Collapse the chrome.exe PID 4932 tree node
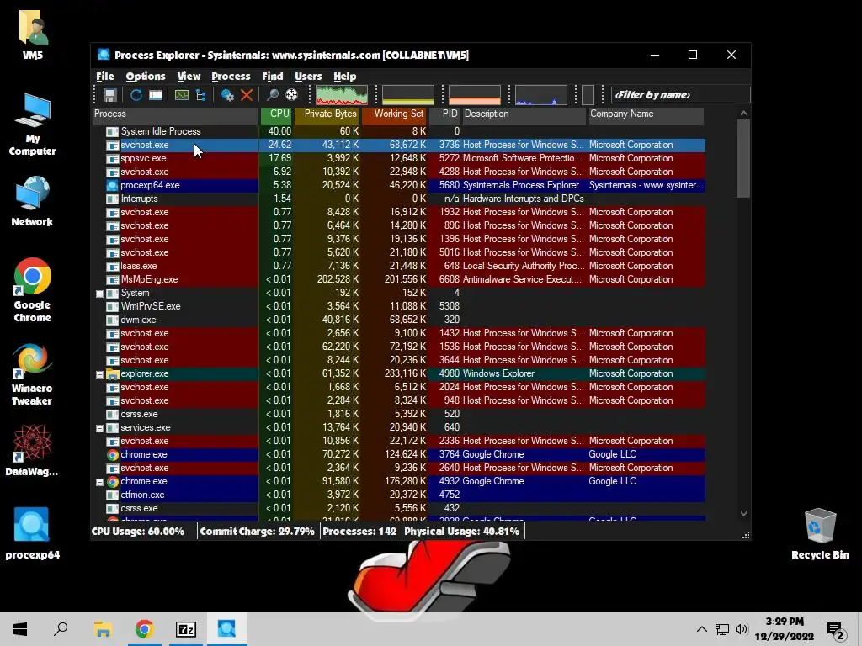 point(99,482)
